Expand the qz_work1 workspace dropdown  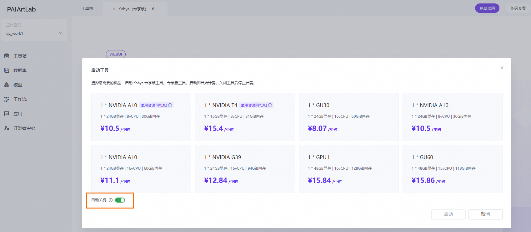(34, 33)
